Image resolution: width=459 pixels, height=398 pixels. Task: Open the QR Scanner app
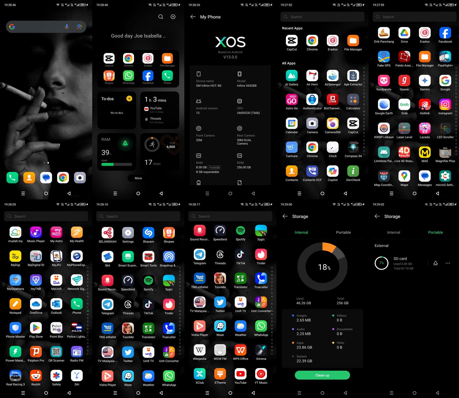tap(56, 352)
